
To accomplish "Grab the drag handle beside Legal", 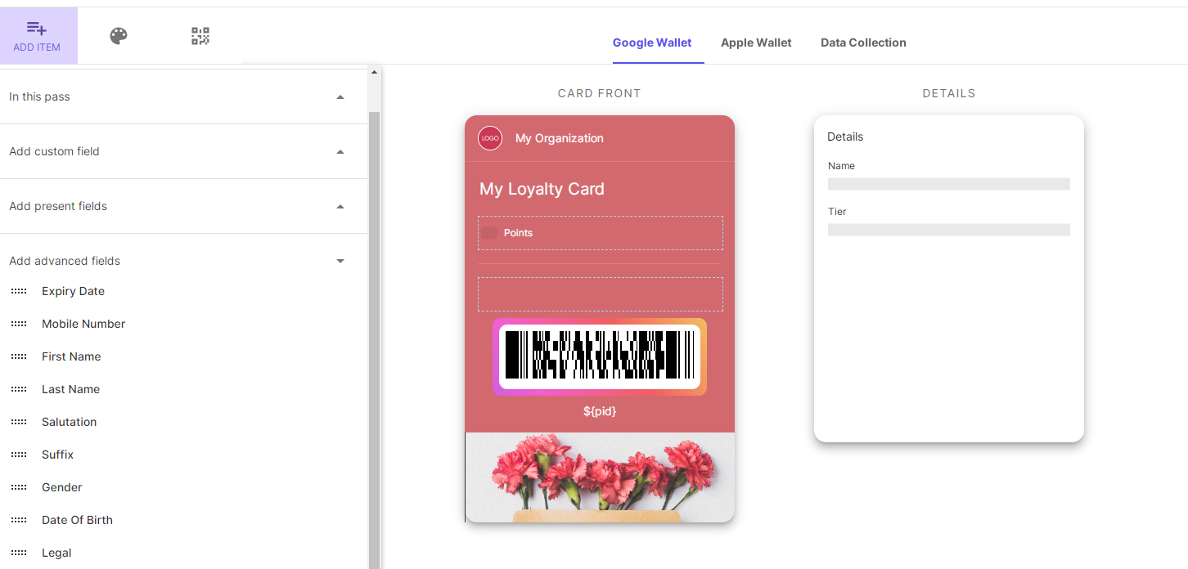I will 19,553.
